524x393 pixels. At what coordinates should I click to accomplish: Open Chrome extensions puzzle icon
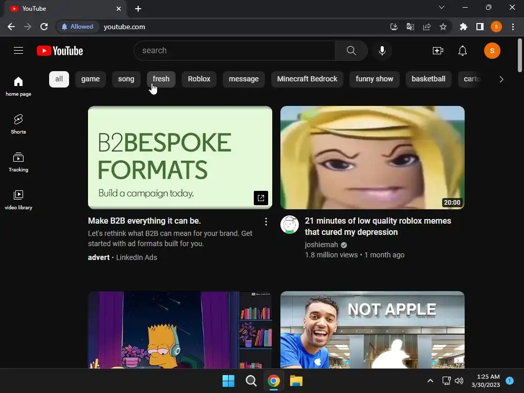pyautogui.click(x=463, y=27)
